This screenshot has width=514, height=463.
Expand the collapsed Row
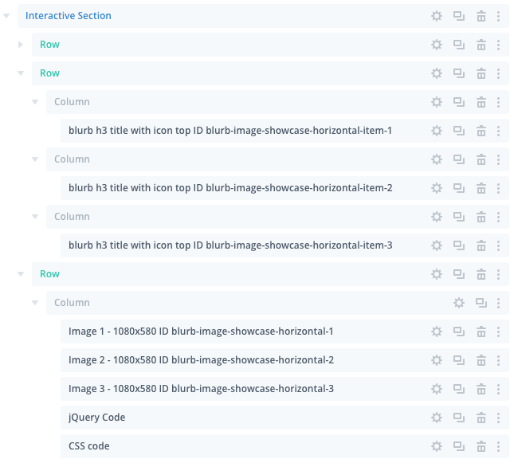coord(21,45)
